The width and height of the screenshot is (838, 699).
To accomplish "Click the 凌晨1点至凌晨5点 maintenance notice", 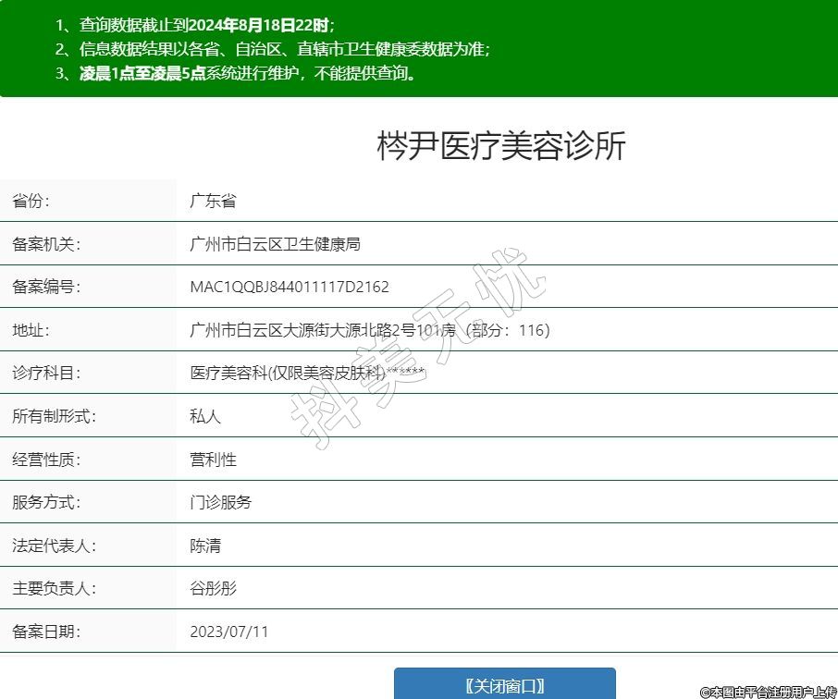I will (x=142, y=73).
